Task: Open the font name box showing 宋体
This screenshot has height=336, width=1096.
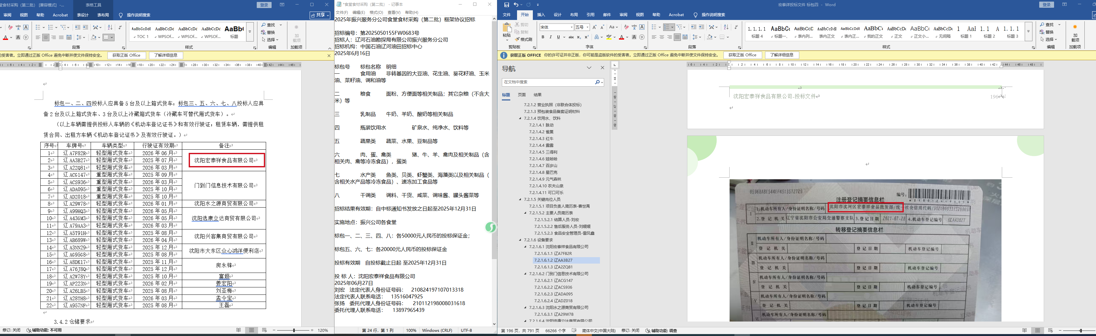Action: [556, 27]
